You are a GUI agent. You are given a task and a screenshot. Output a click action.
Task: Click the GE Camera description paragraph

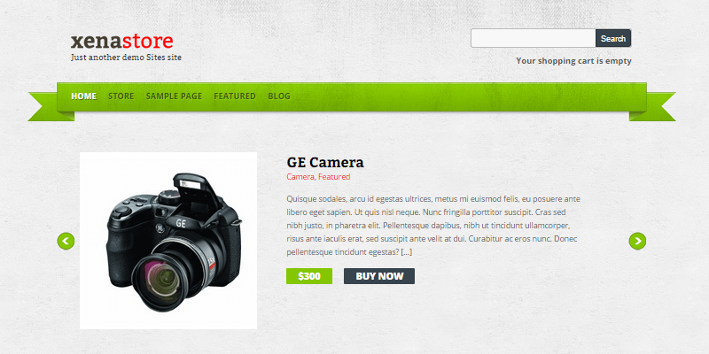click(x=433, y=226)
